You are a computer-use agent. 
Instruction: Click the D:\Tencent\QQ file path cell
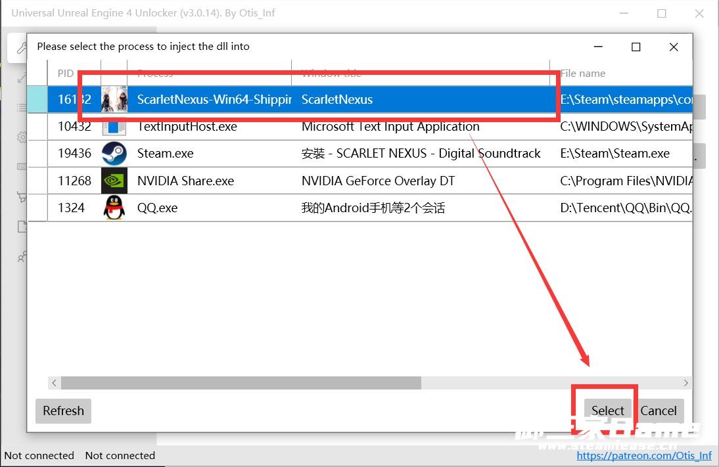(624, 208)
